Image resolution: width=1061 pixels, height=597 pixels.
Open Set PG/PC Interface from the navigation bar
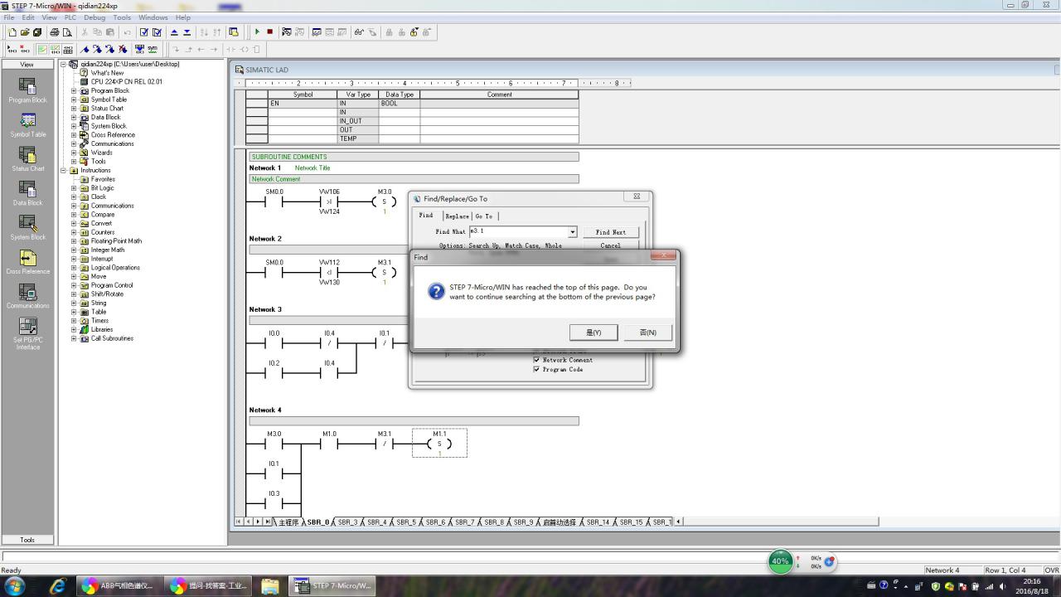pos(27,333)
